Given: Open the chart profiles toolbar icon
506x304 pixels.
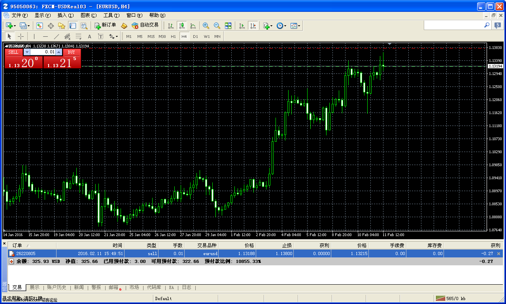Looking at the screenshot, I should coord(24,26).
